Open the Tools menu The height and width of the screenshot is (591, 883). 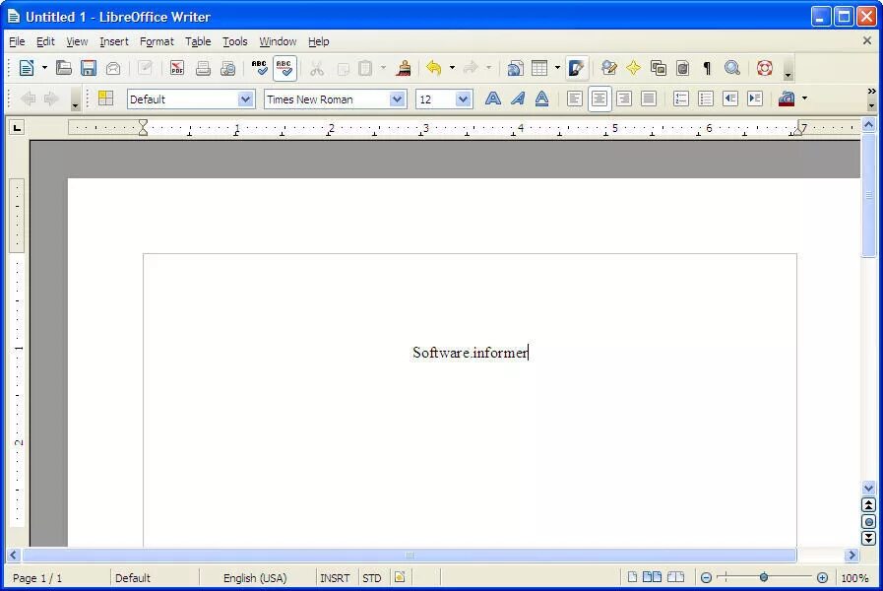tap(235, 41)
